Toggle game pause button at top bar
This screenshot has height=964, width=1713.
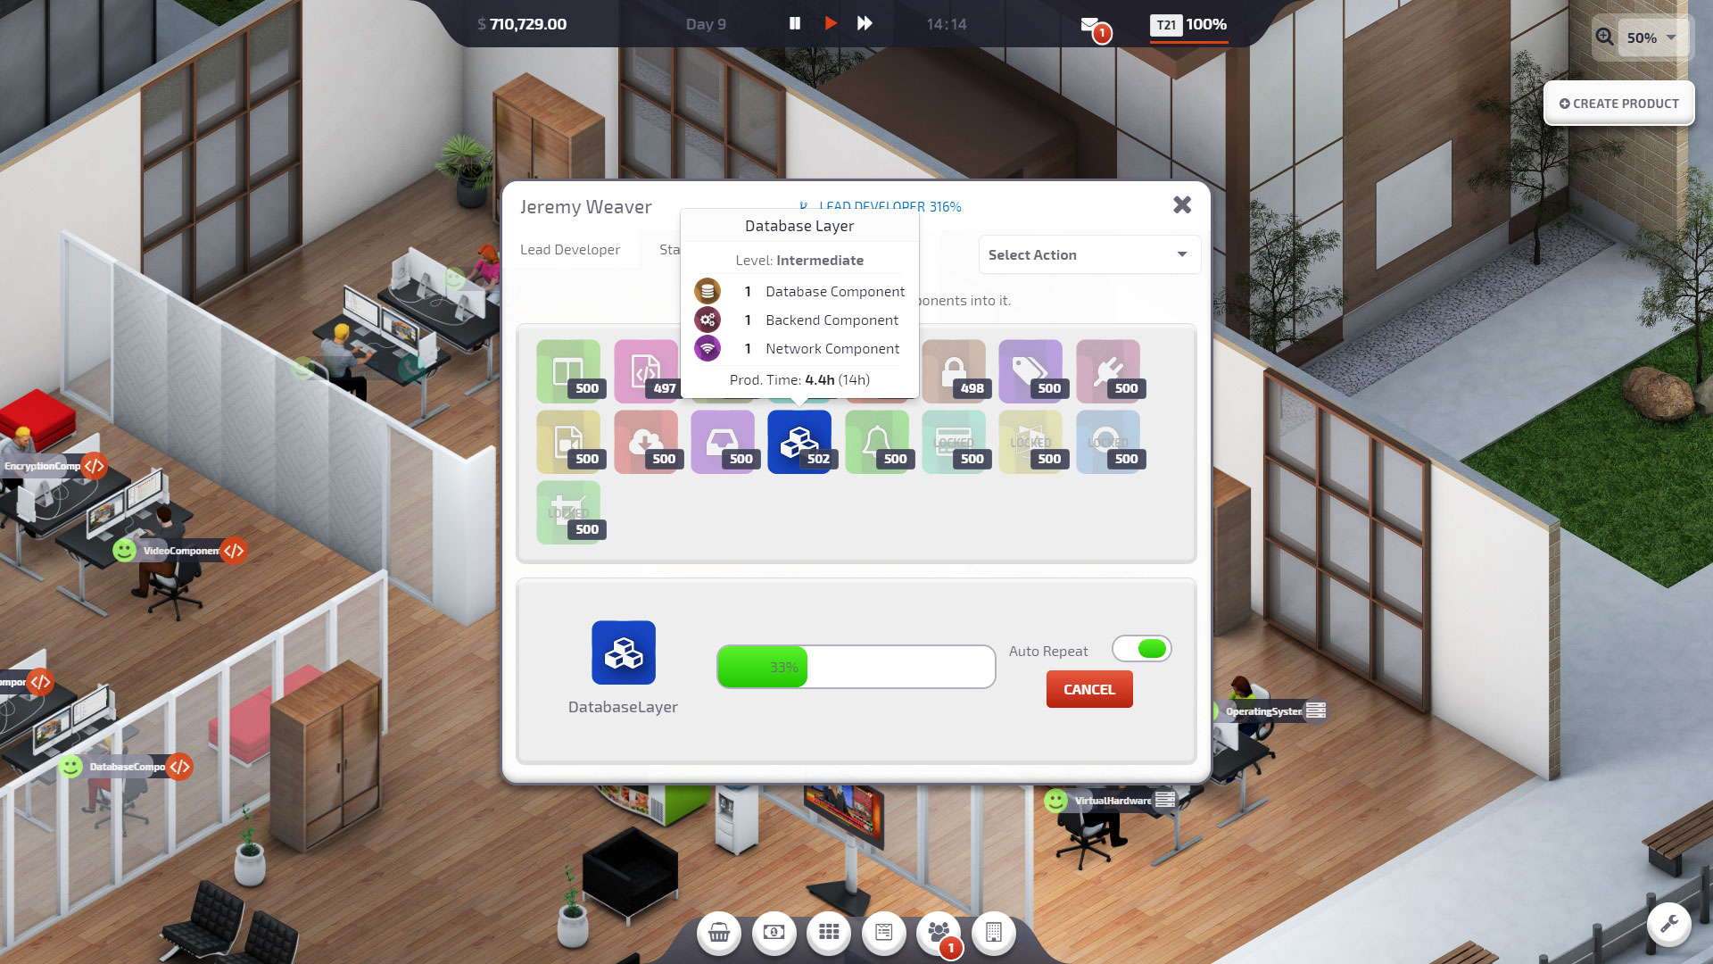[x=793, y=23]
